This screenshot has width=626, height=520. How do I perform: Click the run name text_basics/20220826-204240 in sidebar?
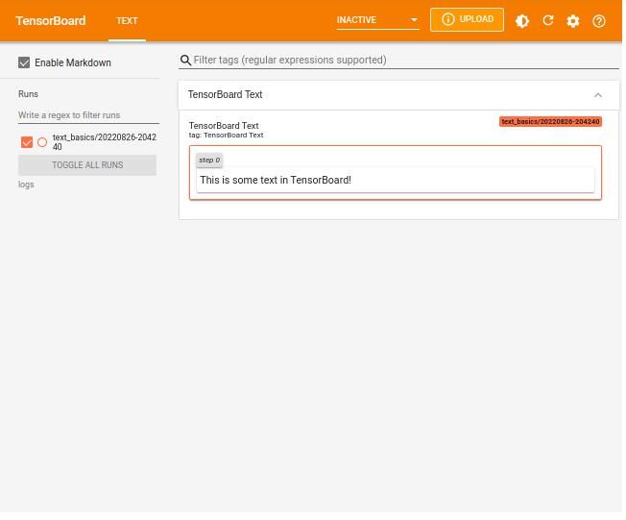[x=105, y=142]
